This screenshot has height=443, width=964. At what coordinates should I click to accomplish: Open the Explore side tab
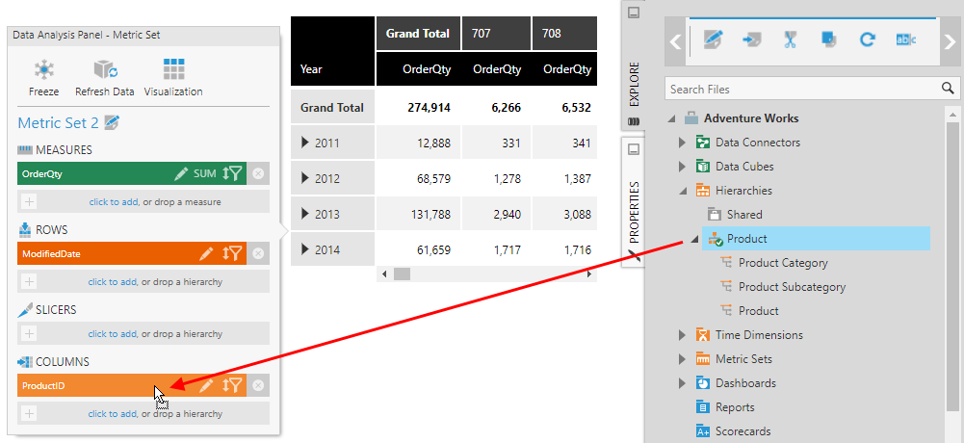[634, 85]
